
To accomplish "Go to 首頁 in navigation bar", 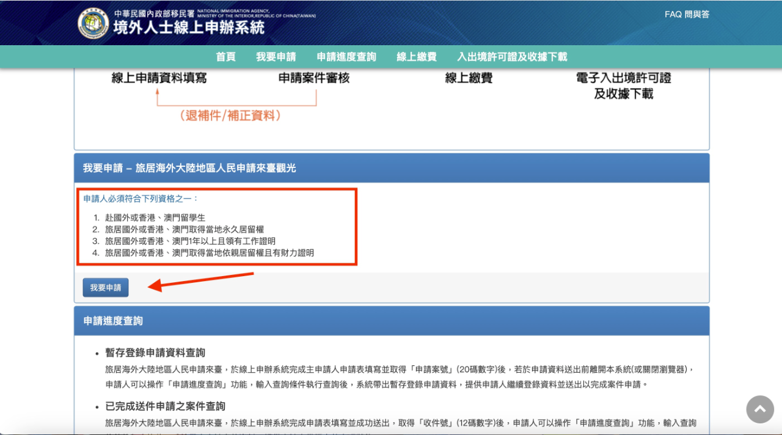I will (x=225, y=57).
